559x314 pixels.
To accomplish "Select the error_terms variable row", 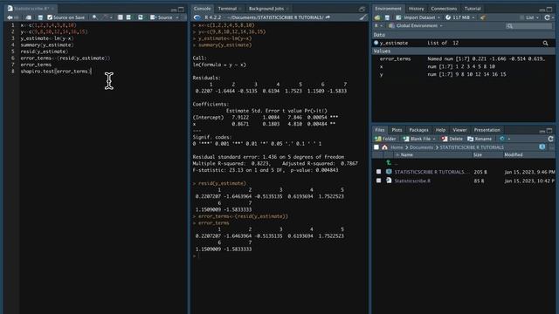I will click(463, 58).
